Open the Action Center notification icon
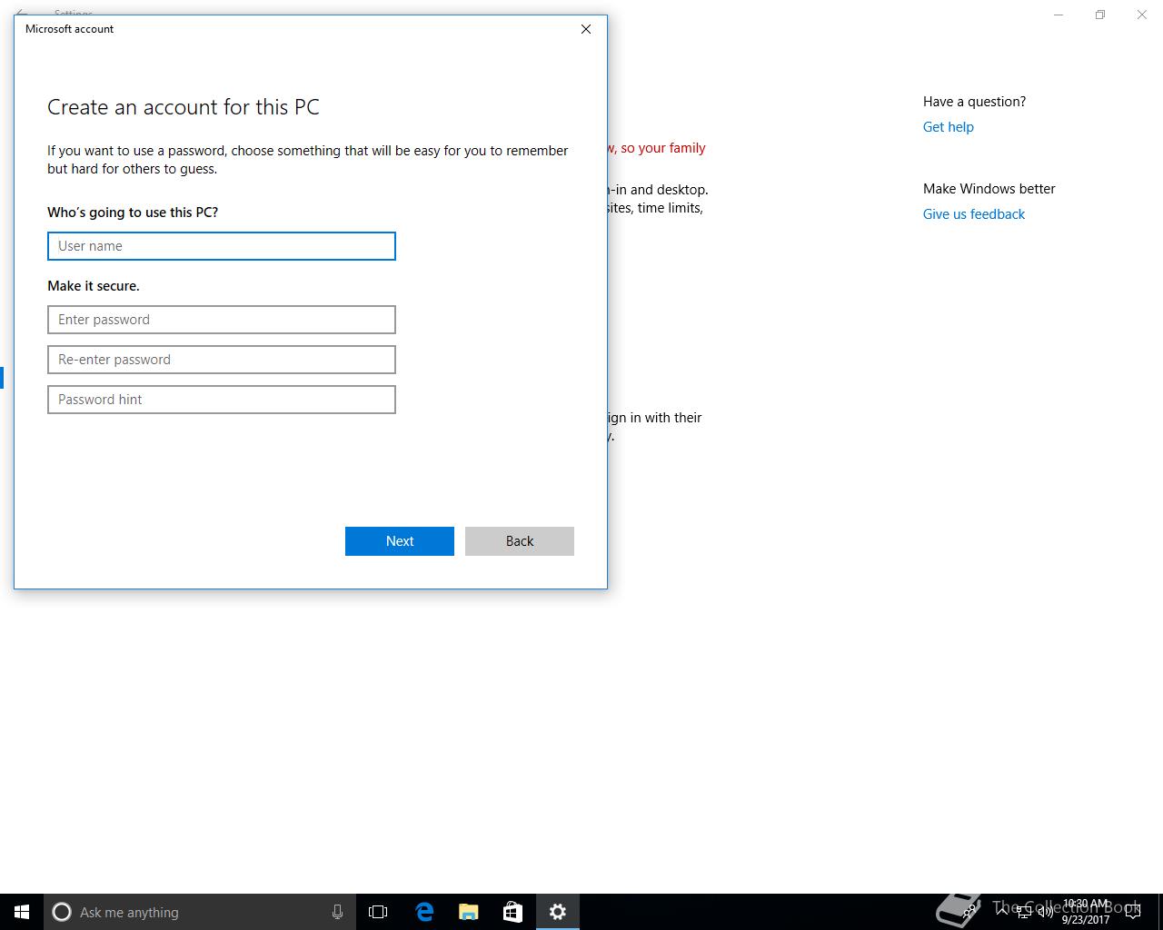1163x930 pixels. [x=1133, y=912]
